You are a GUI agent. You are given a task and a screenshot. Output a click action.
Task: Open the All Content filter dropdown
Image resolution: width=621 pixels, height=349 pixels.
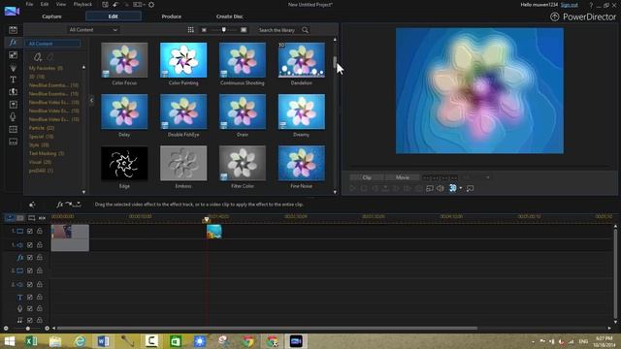click(x=93, y=30)
